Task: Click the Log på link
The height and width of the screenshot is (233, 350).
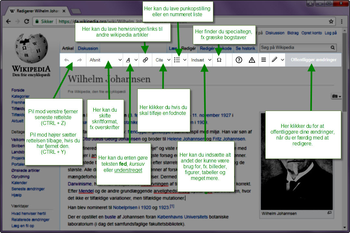Action: (331, 33)
